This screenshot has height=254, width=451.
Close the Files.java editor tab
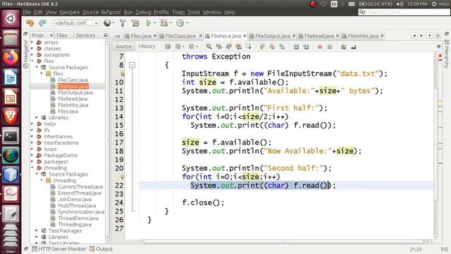[155, 36]
